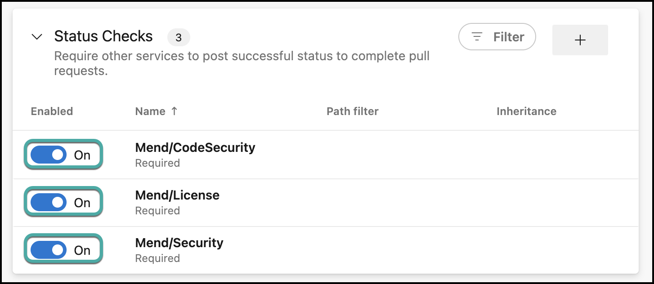654x284 pixels.
Task: Click the Status Checks heading
Action: click(103, 36)
